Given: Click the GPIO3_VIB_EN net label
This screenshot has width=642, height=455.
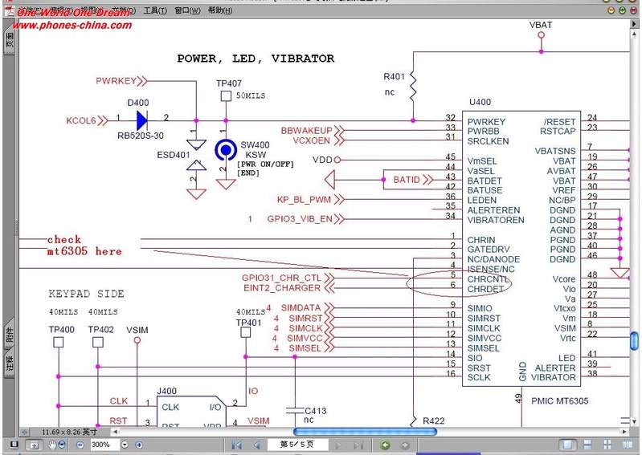Looking at the screenshot, I should tap(300, 219).
